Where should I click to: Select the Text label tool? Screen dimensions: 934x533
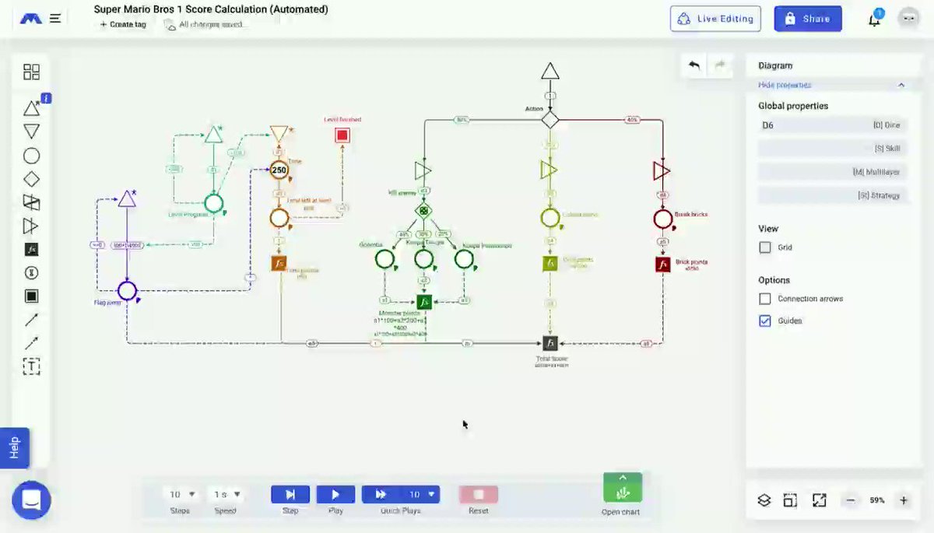31,366
